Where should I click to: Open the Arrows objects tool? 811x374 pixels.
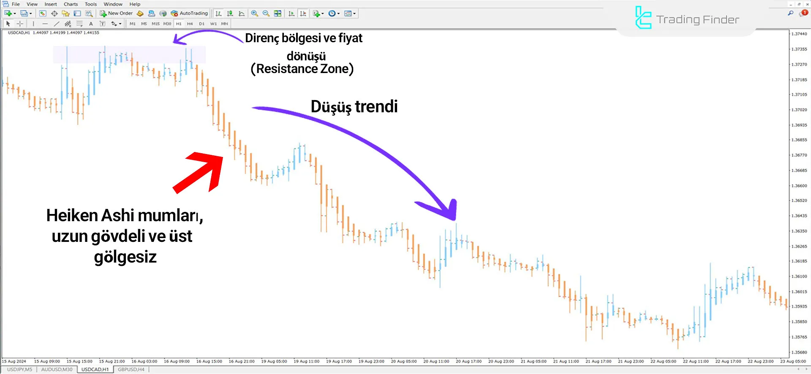tap(114, 24)
